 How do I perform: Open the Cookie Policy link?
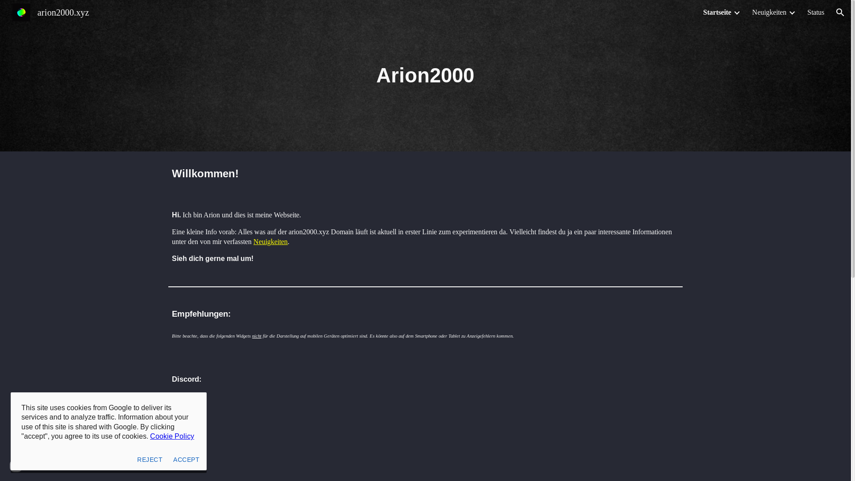coord(172,436)
